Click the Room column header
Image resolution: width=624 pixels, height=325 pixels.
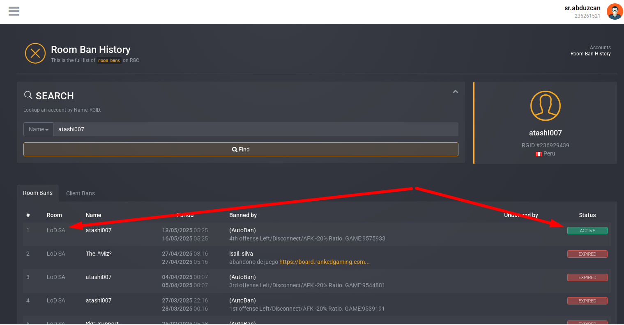pyautogui.click(x=54, y=215)
